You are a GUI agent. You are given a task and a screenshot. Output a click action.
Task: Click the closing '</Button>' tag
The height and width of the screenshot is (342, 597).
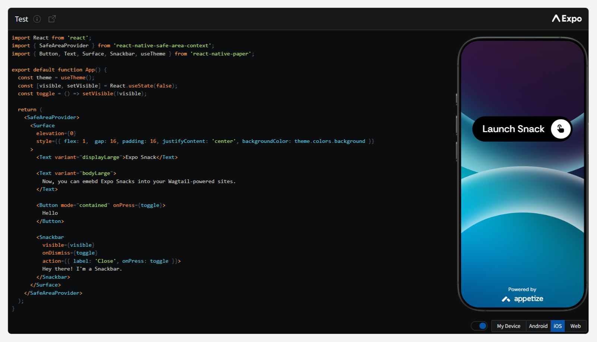(50, 221)
